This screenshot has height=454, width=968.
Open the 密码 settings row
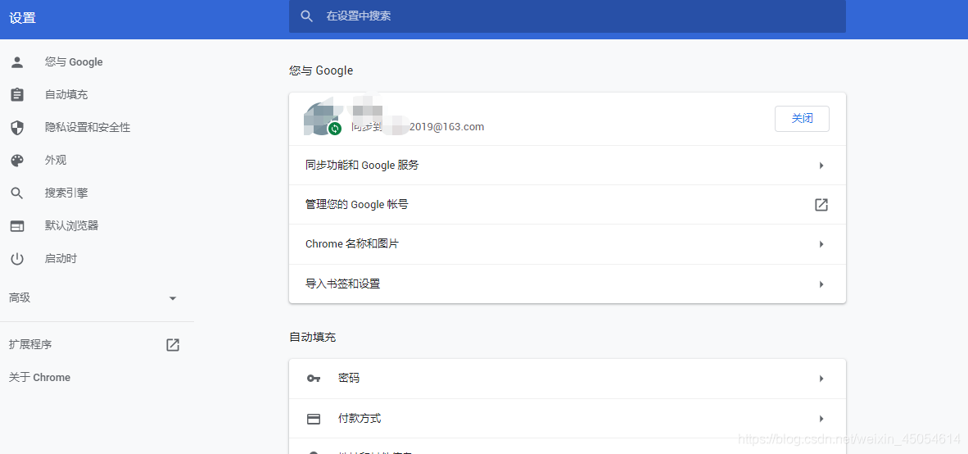point(568,378)
